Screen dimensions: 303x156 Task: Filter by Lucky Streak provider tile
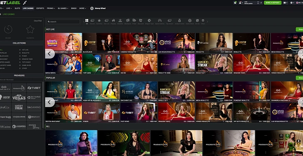[19, 107]
